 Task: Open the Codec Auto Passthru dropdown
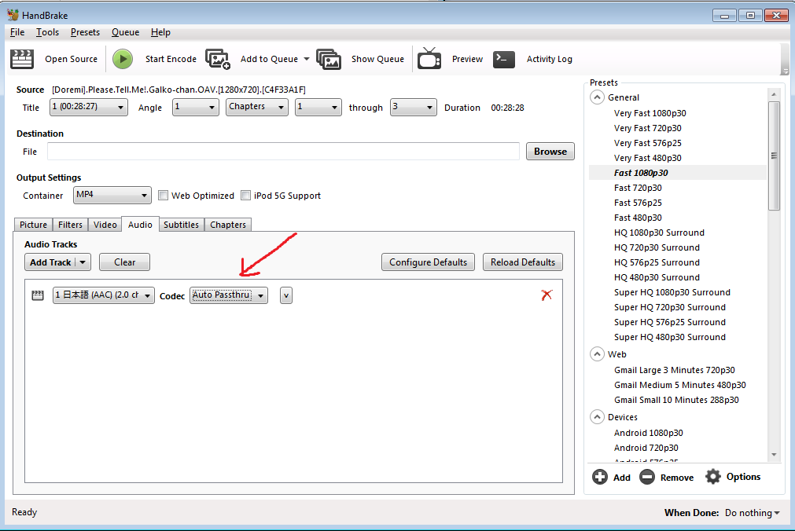pyautogui.click(x=229, y=295)
